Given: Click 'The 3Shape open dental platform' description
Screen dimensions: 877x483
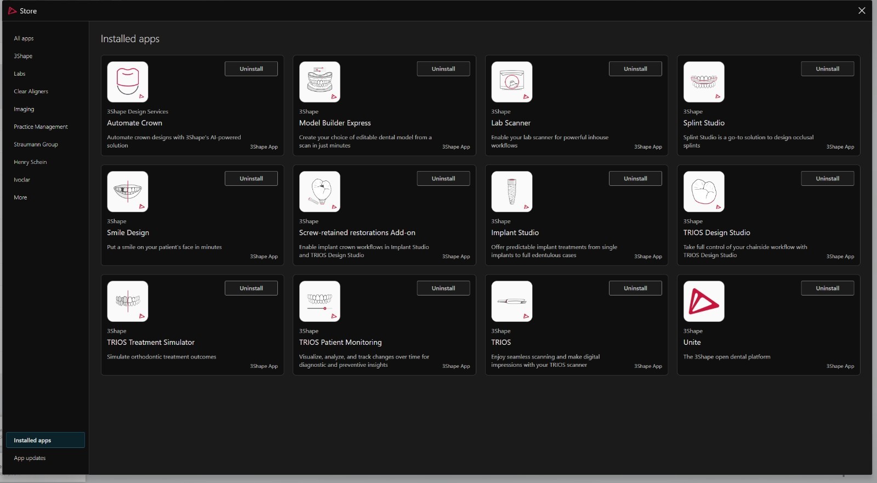Looking at the screenshot, I should 727,356.
